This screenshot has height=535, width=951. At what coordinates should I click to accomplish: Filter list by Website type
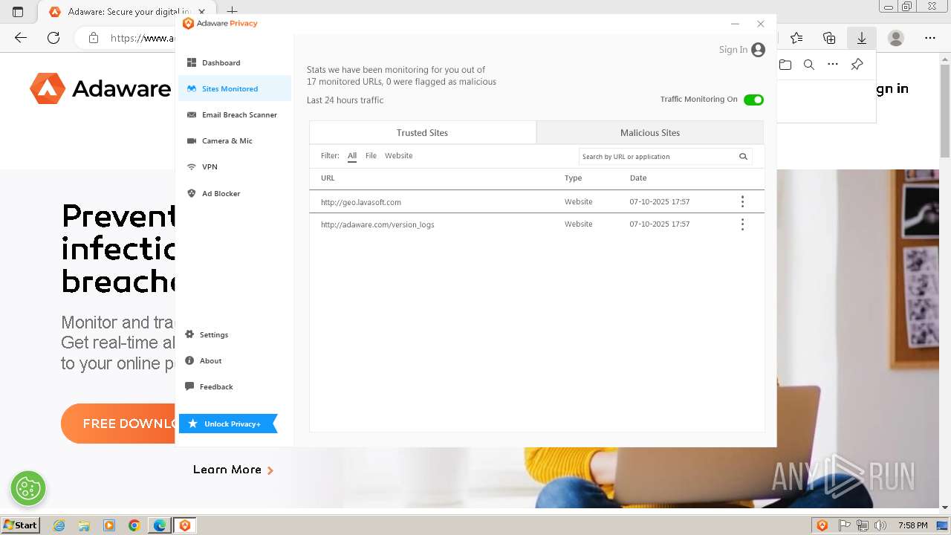click(398, 156)
